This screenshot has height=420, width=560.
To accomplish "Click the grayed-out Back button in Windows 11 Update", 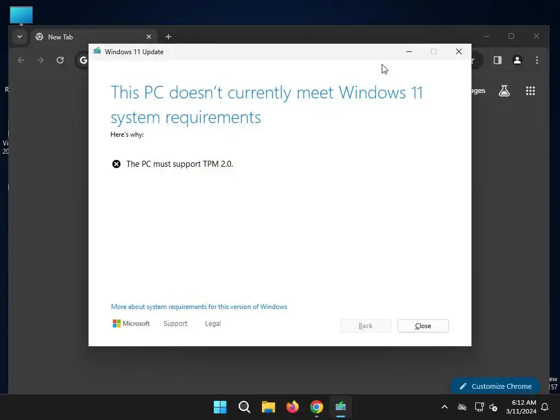I will pos(365,326).
